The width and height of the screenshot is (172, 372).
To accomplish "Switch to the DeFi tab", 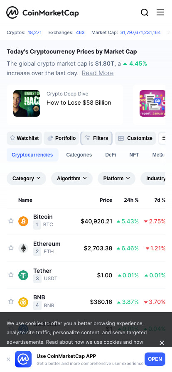I will [x=111, y=155].
